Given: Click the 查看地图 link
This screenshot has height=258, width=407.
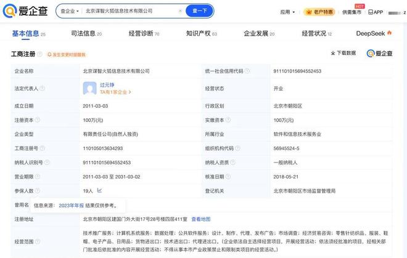Looking at the screenshot, I should (201, 219).
